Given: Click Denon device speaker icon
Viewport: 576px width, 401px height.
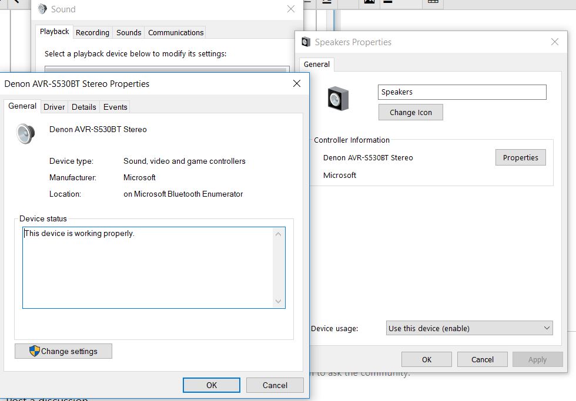Looking at the screenshot, I should pos(26,133).
